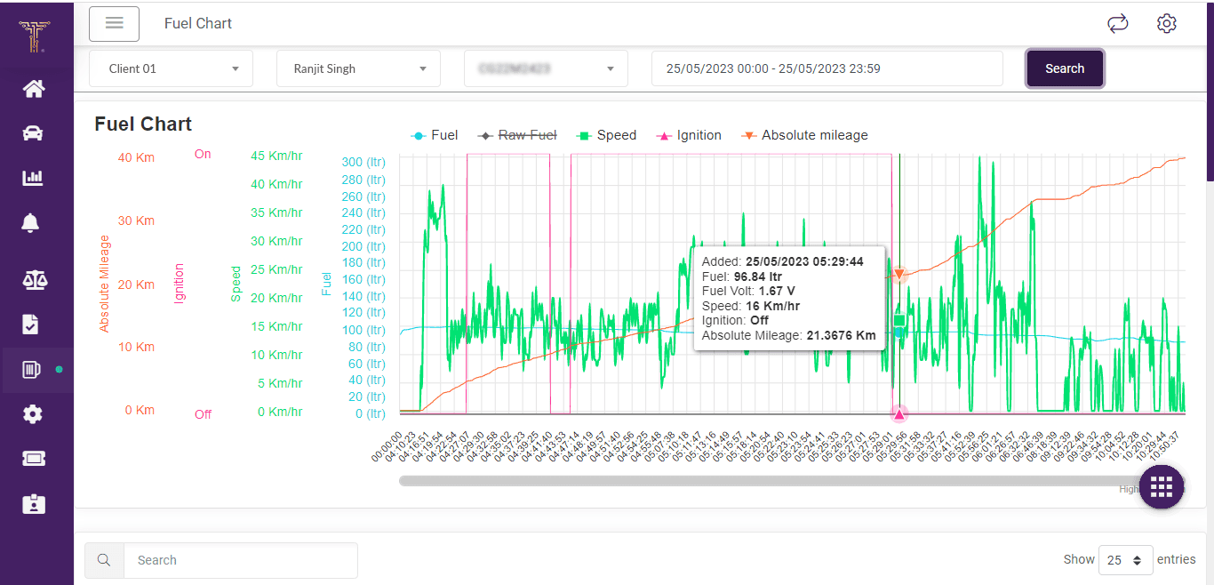This screenshot has width=1214, height=585.
Task: Click the Fuel Chart page title
Action: [143, 124]
